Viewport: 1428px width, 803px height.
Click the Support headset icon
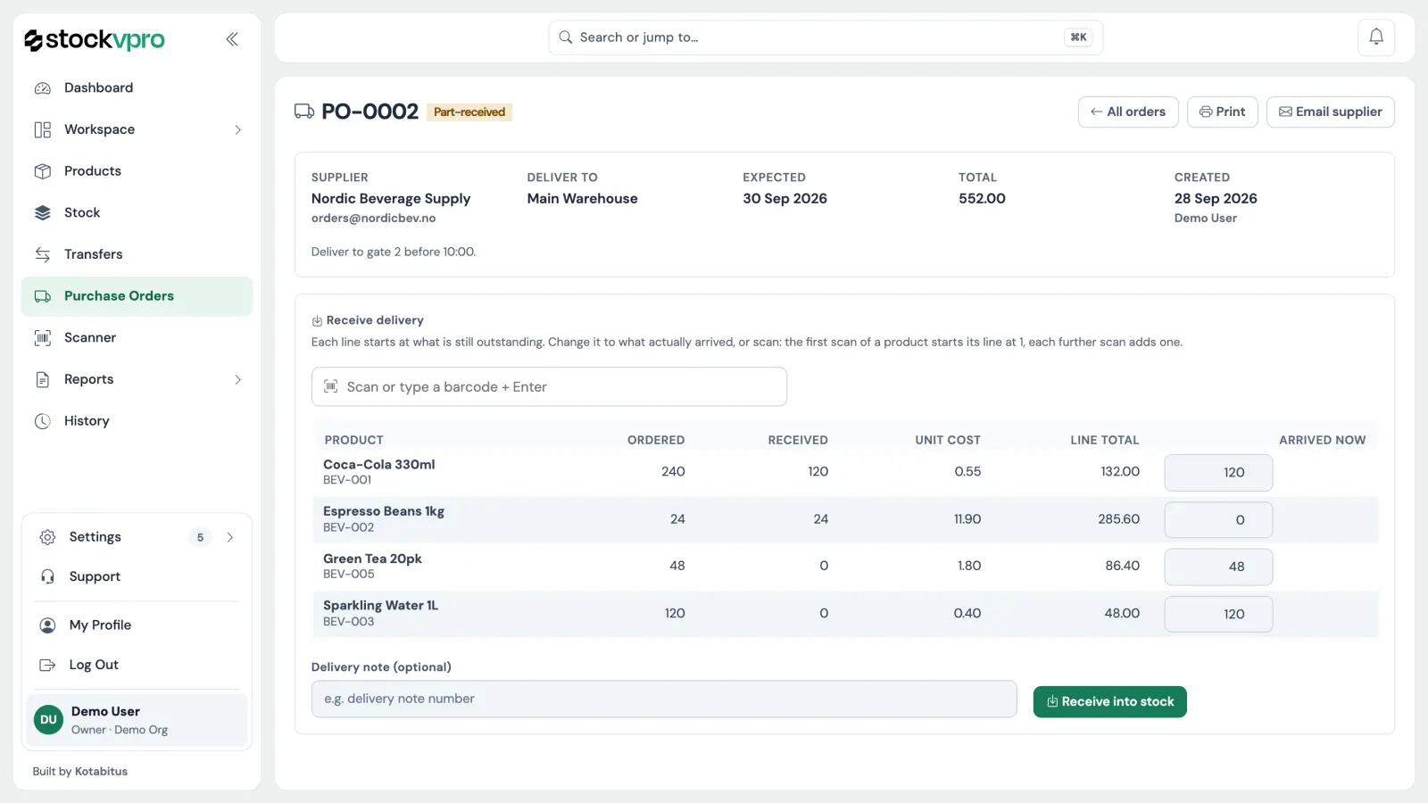tap(48, 576)
